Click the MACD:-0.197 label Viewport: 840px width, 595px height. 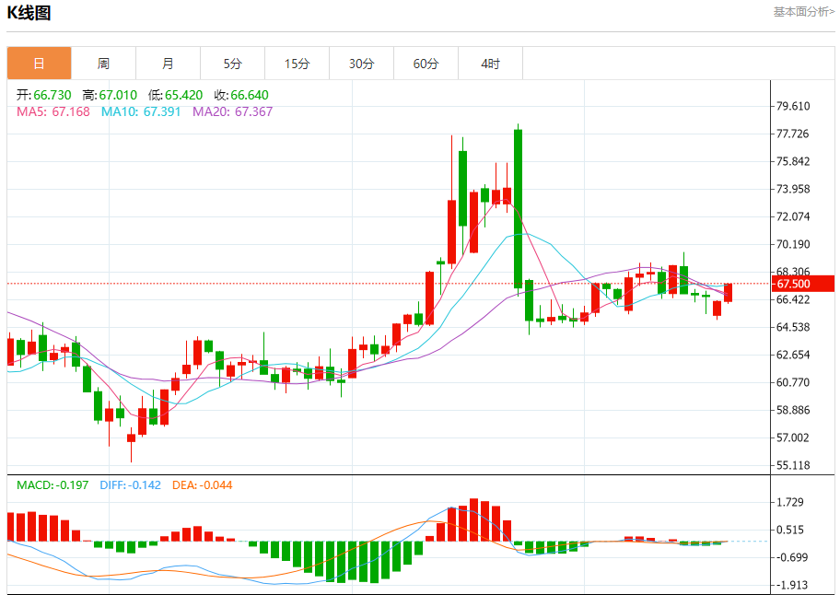click(52, 485)
